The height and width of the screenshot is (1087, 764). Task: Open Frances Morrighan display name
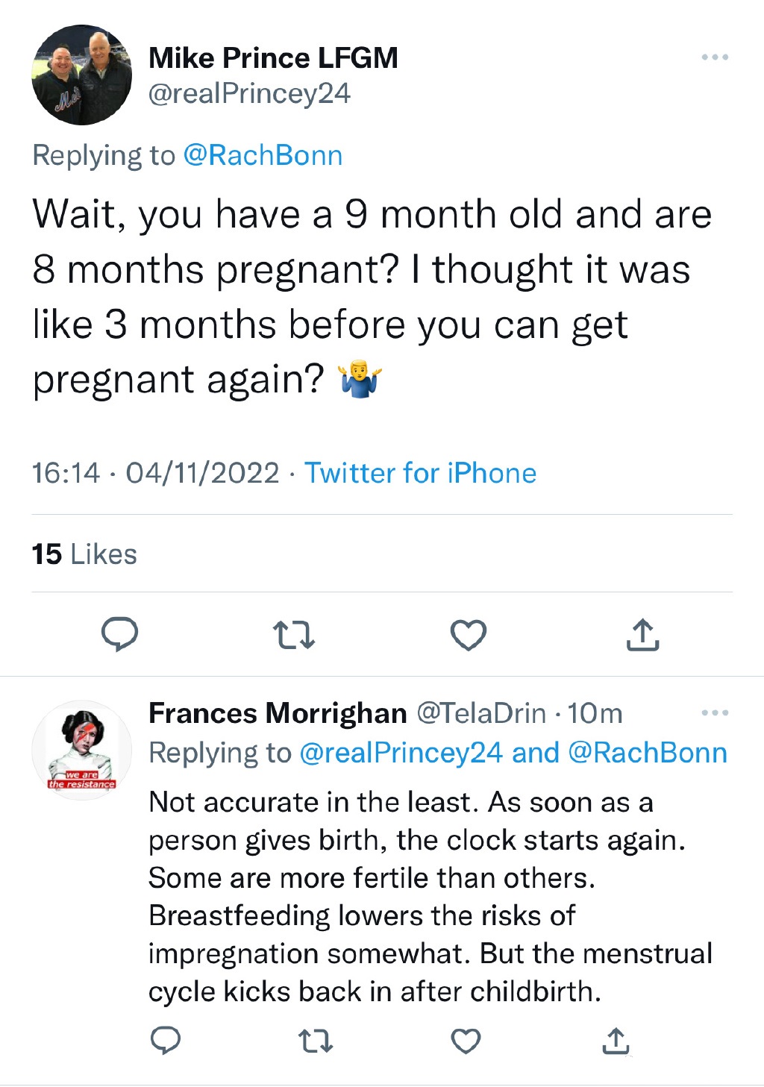[278, 713]
